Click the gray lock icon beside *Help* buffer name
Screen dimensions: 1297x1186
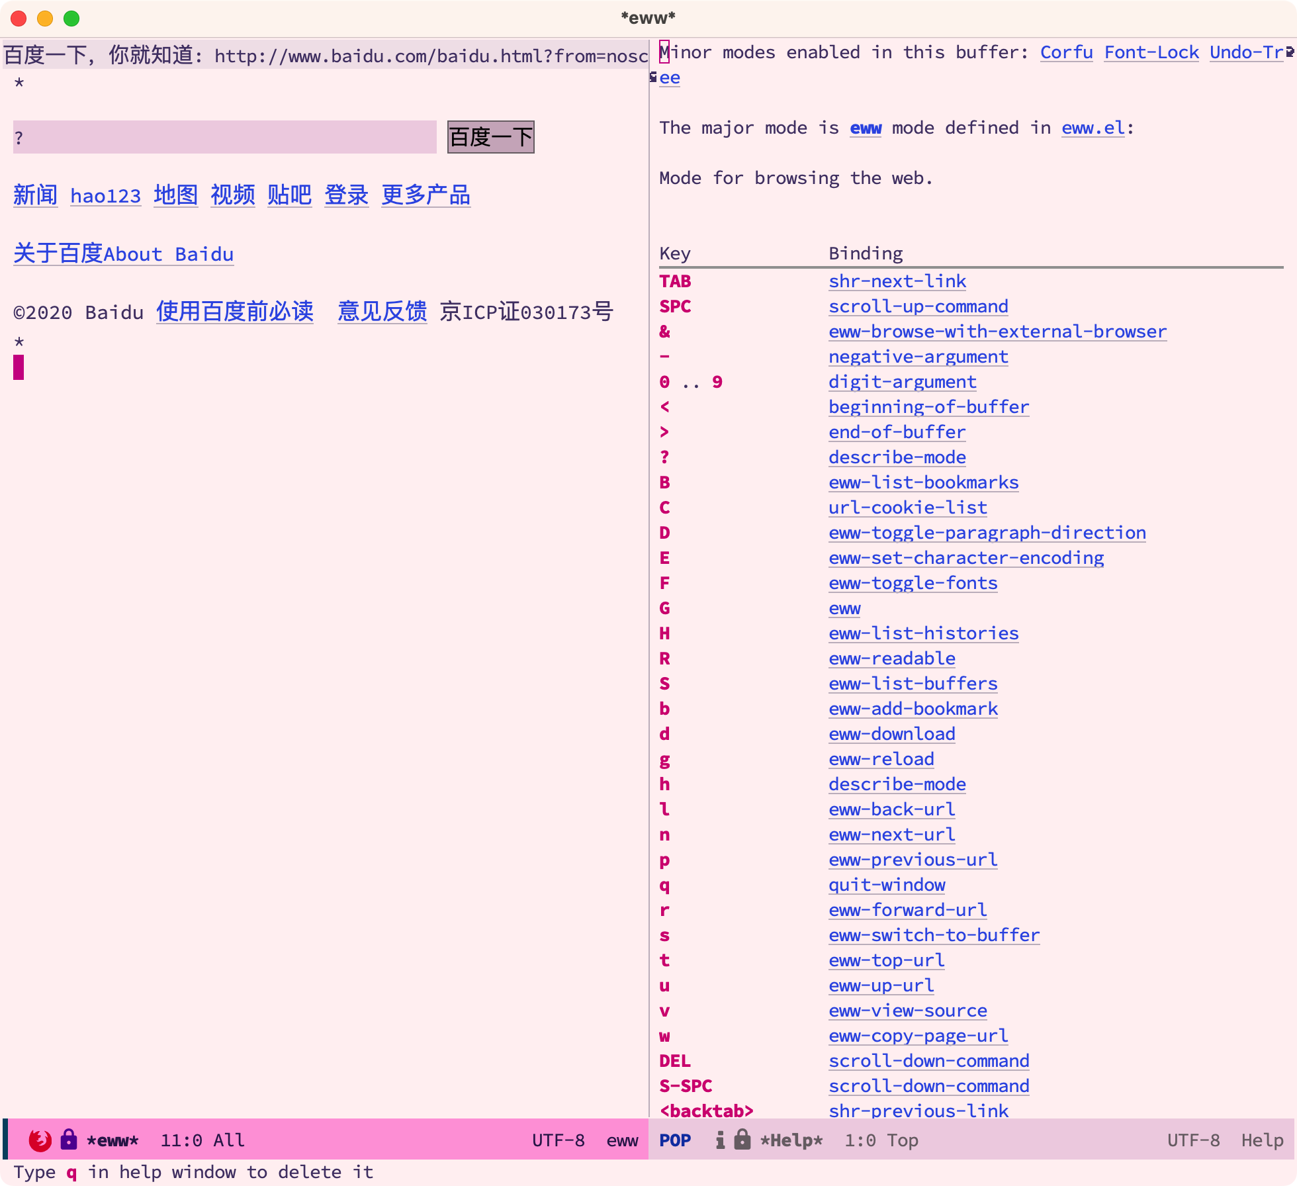[742, 1140]
